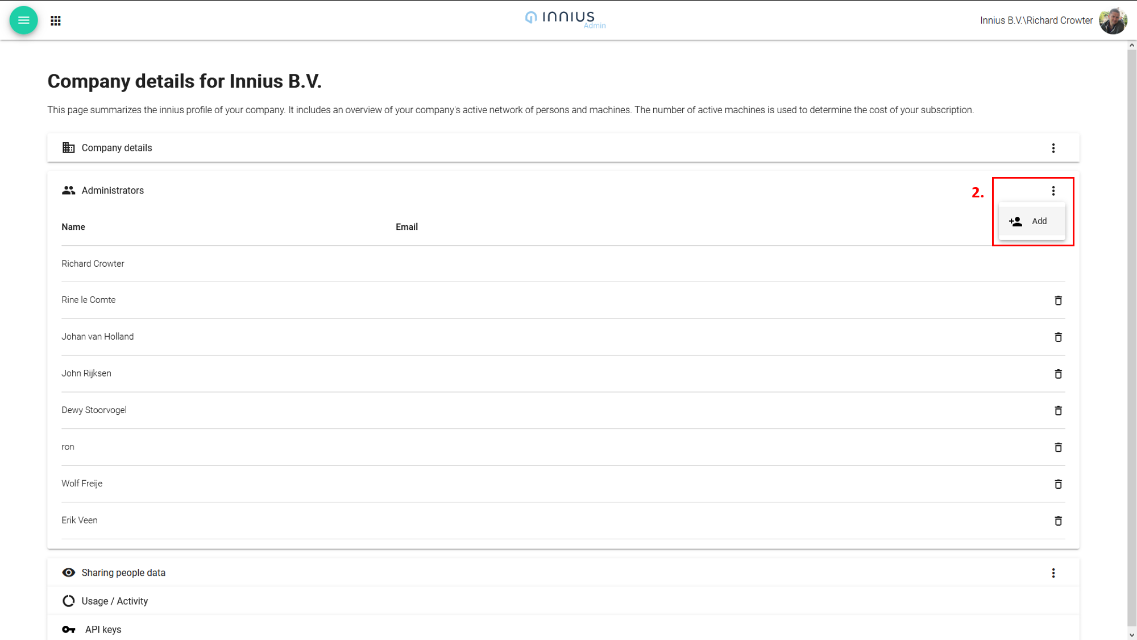
Task: Select the ron name entry
Action: [x=68, y=447]
